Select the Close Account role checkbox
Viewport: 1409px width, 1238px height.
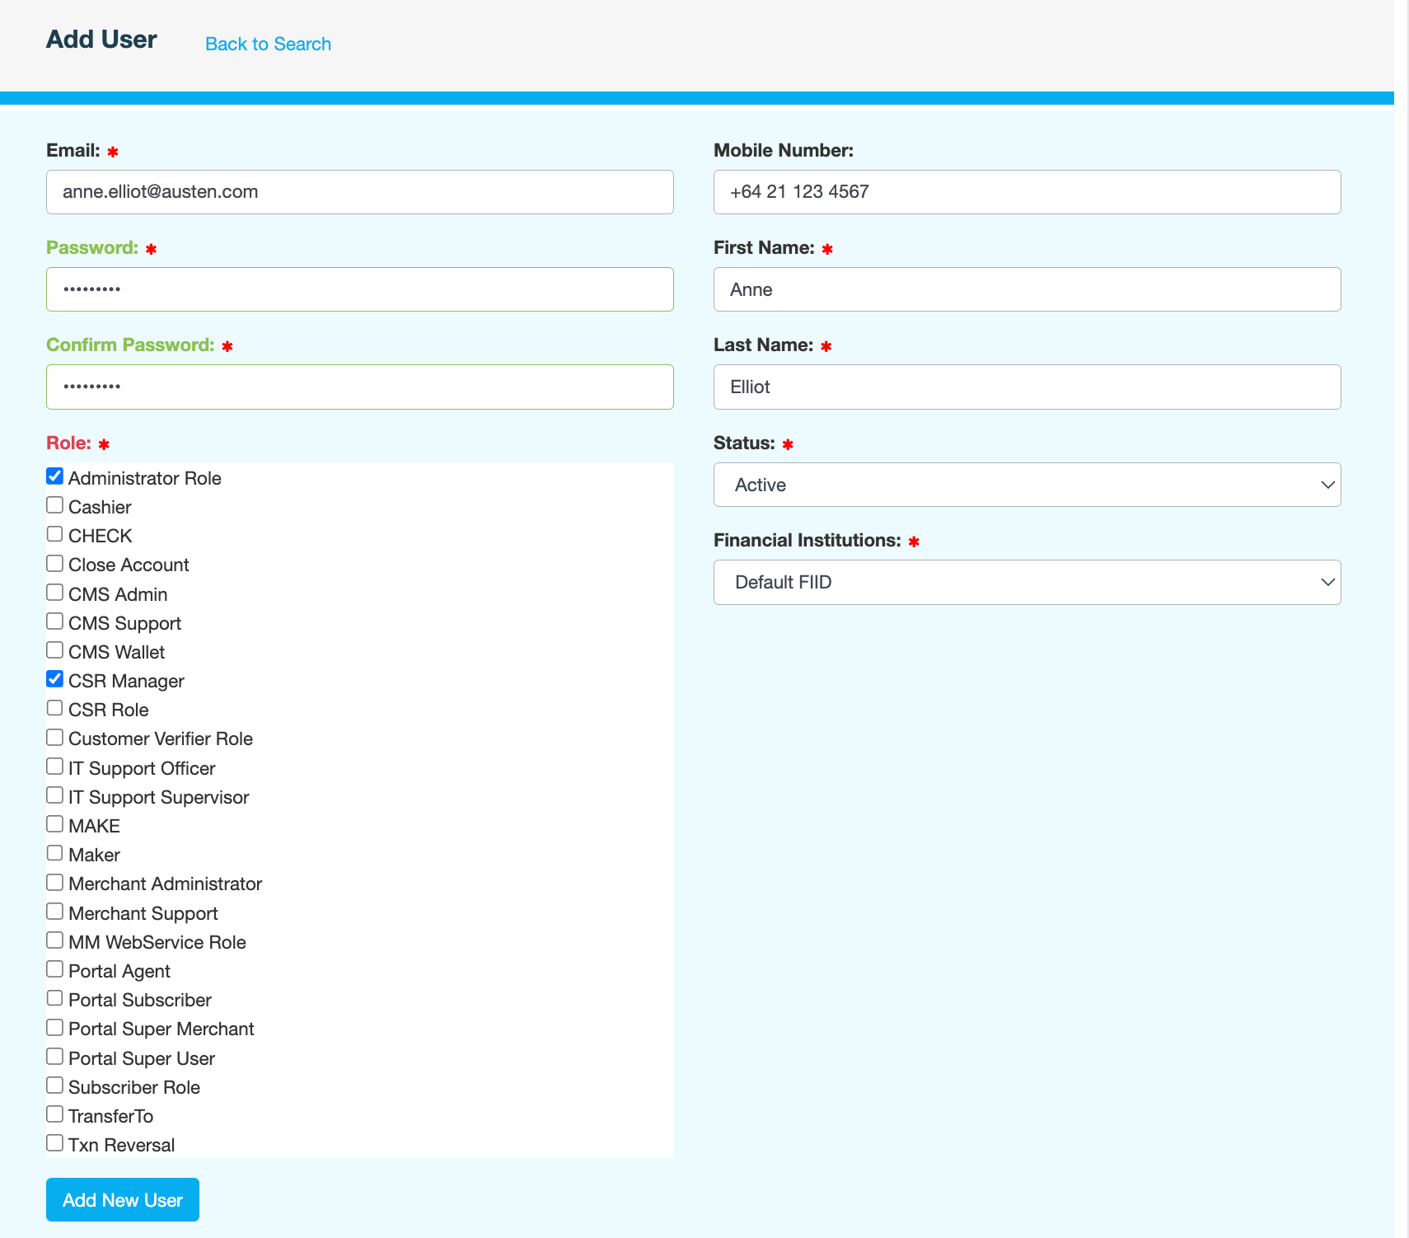coord(55,564)
